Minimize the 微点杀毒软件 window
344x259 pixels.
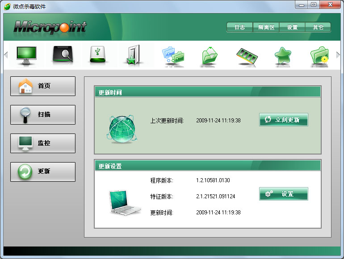pos(302,5)
